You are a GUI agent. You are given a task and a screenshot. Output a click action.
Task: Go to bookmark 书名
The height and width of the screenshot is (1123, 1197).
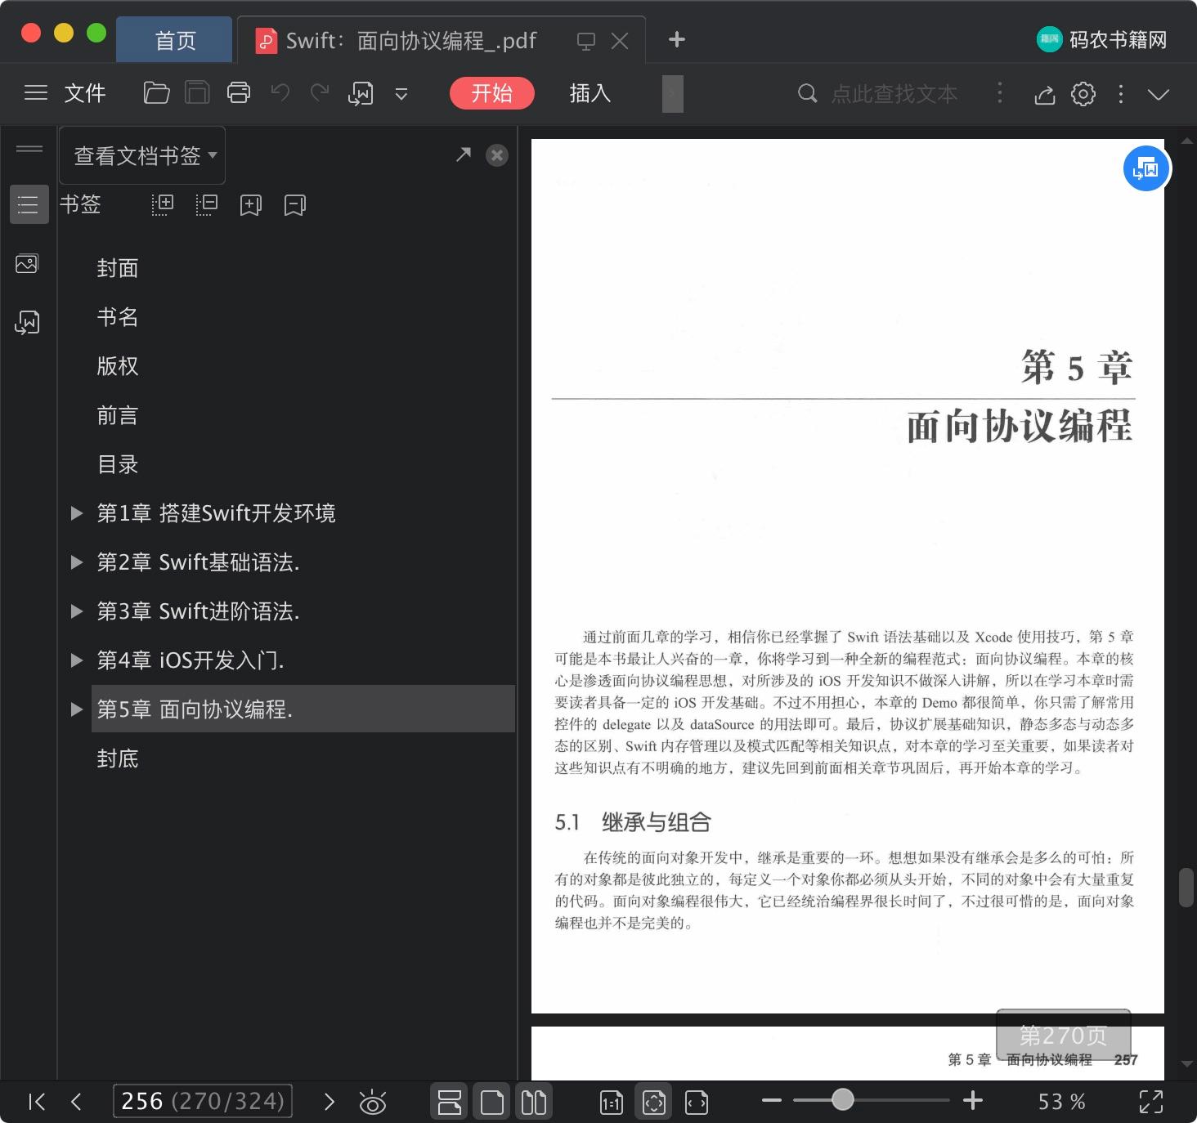click(118, 317)
